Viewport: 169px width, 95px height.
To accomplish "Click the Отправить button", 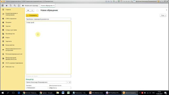I will coord(32,15).
